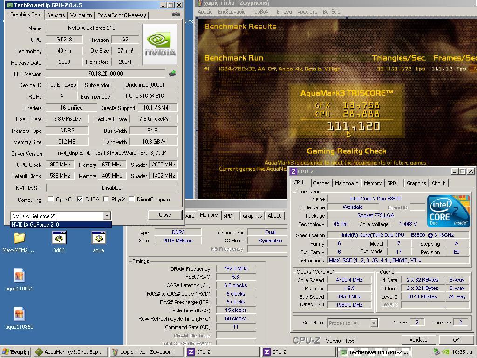
Task: Click the GPU-Z screenshot camera icon
Action: tap(176, 14)
